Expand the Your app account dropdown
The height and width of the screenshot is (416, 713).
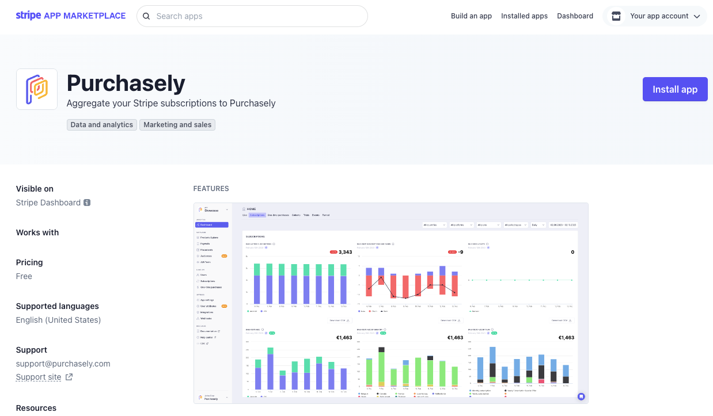point(655,16)
